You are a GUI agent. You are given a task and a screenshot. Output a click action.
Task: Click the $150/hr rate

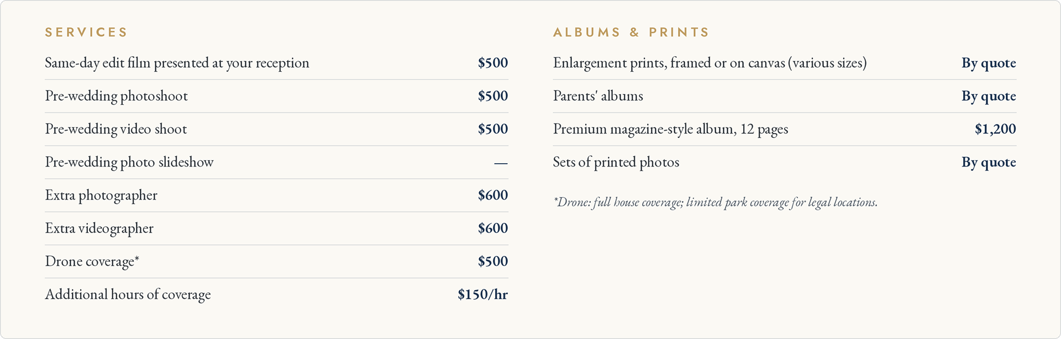click(482, 294)
